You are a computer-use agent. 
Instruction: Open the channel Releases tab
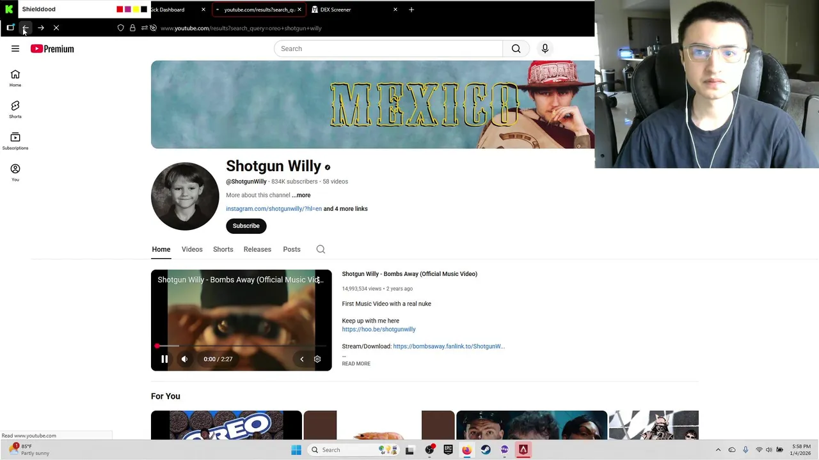pyautogui.click(x=257, y=249)
